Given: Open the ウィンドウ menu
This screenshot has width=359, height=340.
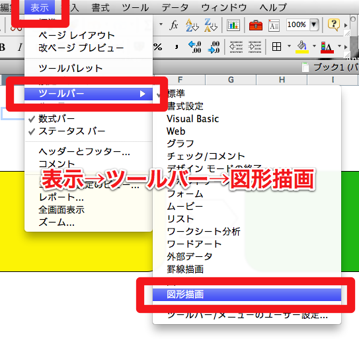Looking at the screenshot, I should (223, 8).
